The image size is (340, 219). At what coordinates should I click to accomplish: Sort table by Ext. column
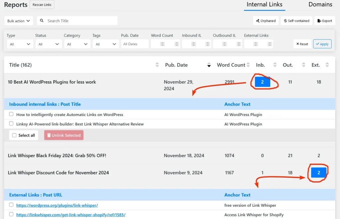coord(327,65)
